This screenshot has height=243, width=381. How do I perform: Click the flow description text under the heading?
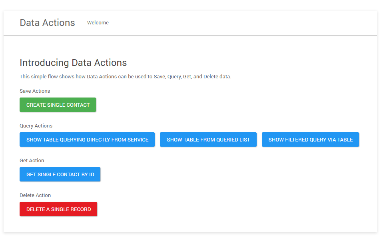coord(126,76)
